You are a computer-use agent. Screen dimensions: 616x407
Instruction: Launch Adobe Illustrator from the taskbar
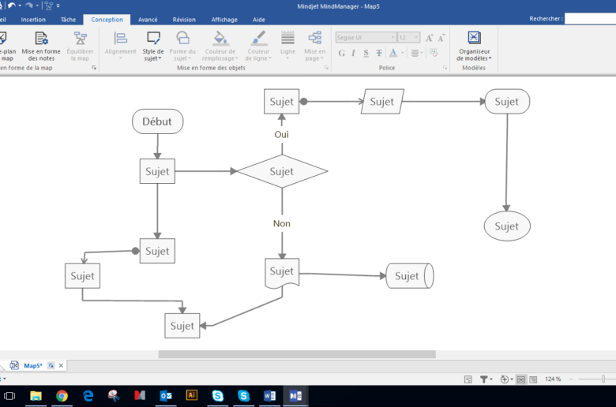tap(191, 395)
